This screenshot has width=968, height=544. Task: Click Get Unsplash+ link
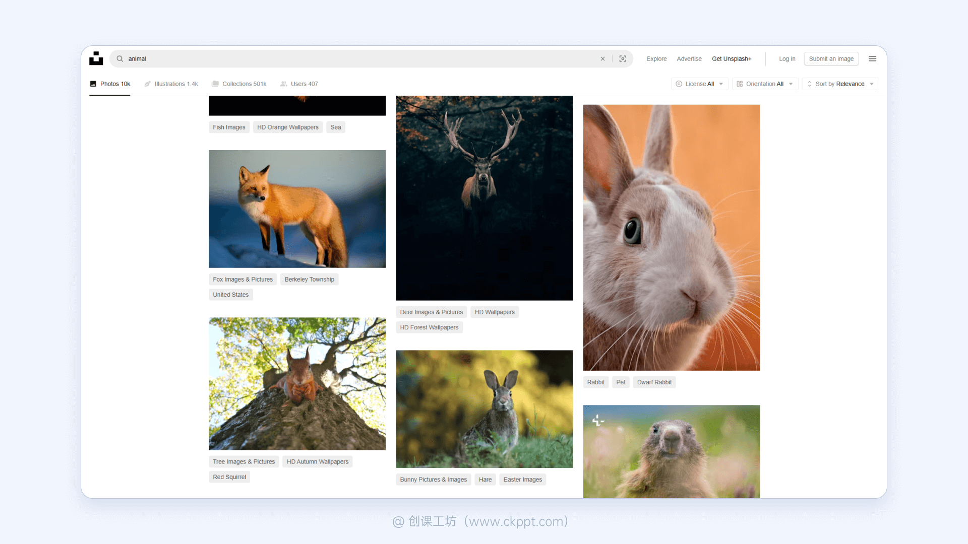(732, 59)
